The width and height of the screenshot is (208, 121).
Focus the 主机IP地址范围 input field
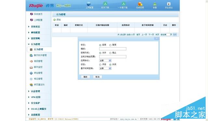113,57
